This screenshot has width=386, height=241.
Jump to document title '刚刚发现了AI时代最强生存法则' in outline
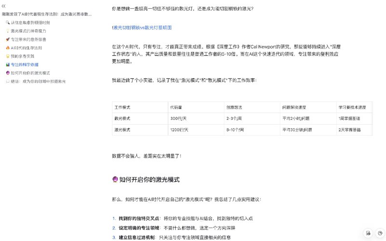coord(47,14)
